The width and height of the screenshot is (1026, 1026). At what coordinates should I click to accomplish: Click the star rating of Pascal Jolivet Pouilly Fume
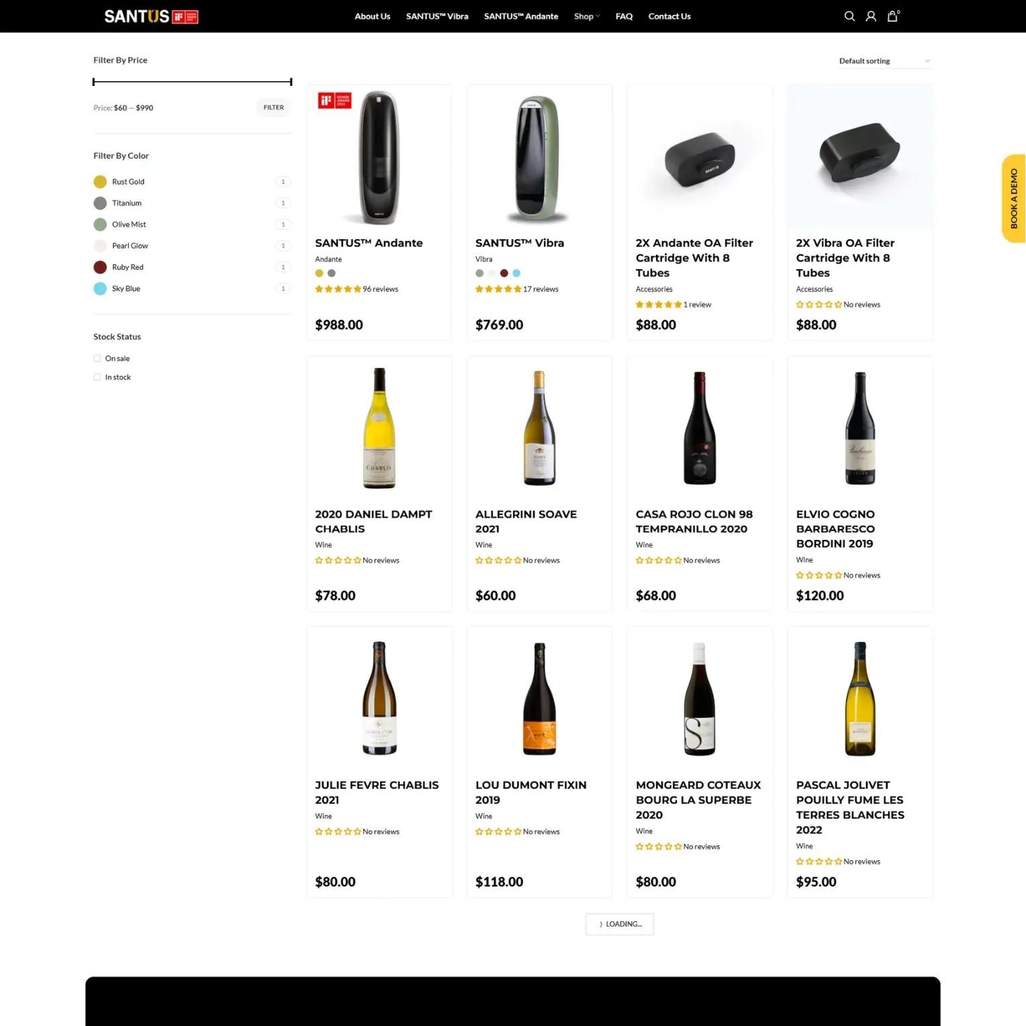point(819,861)
